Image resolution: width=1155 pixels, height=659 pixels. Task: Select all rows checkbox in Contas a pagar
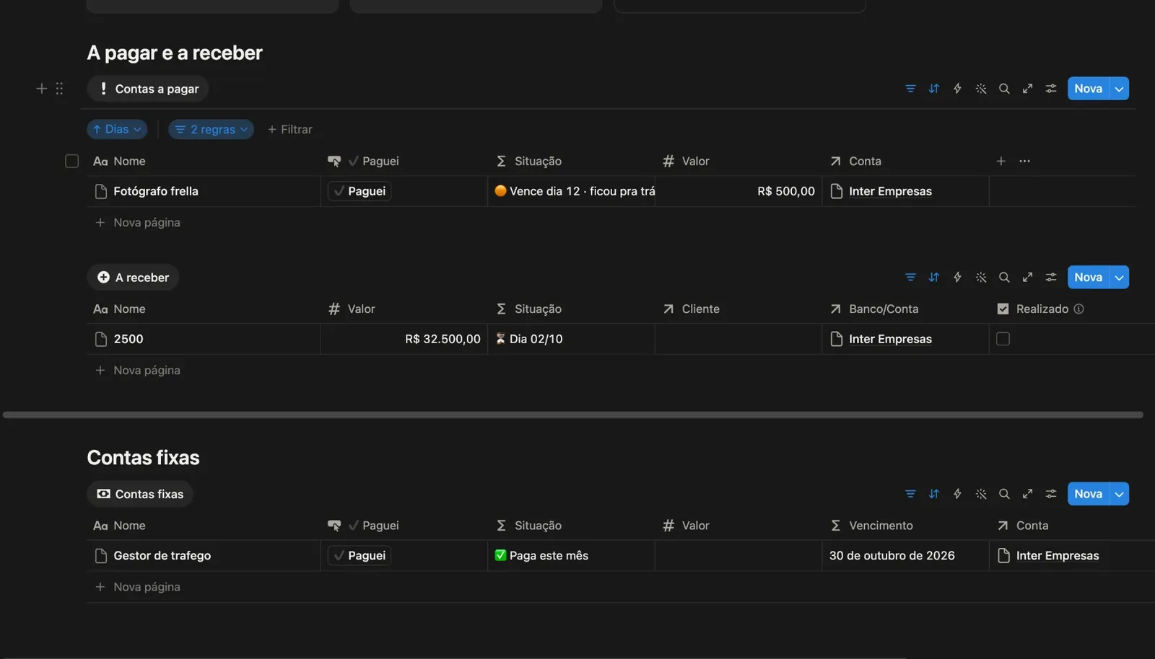(x=71, y=161)
